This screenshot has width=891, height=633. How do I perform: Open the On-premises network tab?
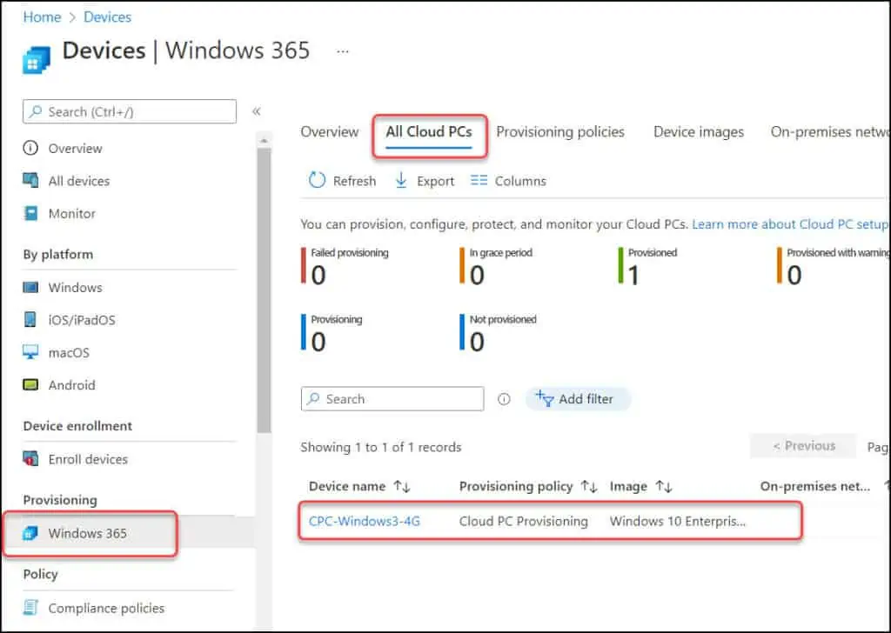click(x=829, y=131)
